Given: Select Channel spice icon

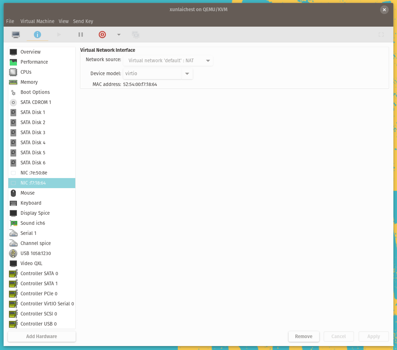Looking at the screenshot, I should (13, 243).
